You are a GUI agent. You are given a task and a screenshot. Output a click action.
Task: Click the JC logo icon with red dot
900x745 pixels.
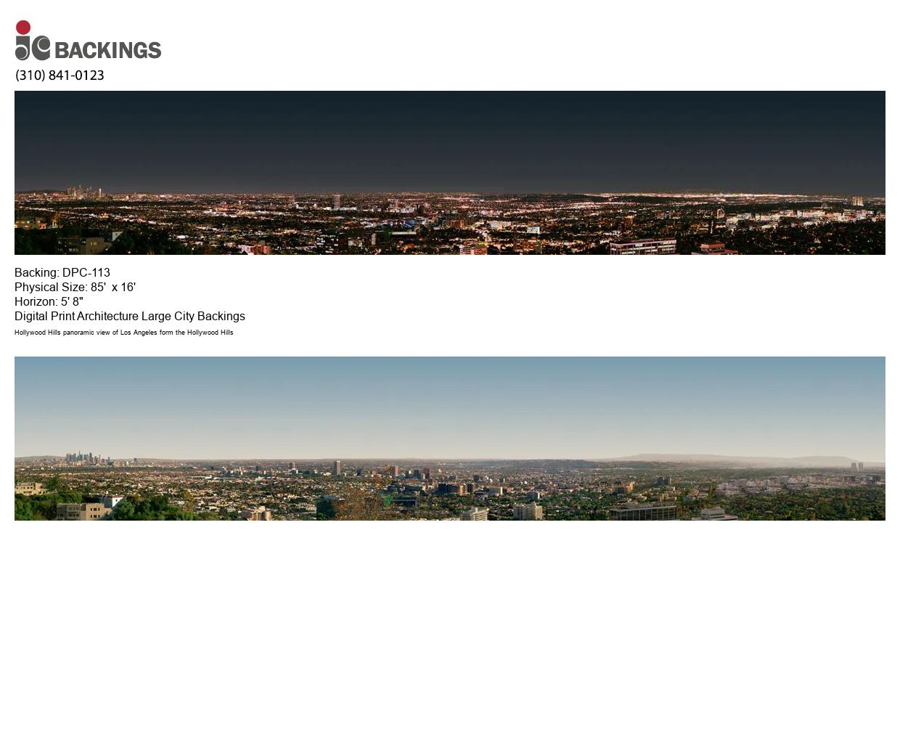[x=32, y=41]
